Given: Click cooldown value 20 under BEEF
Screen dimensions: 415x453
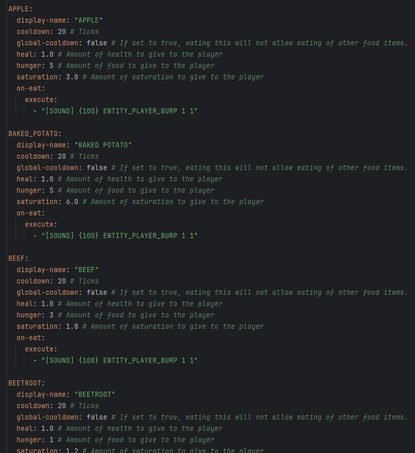Looking at the screenshot, I should (62, 281).
